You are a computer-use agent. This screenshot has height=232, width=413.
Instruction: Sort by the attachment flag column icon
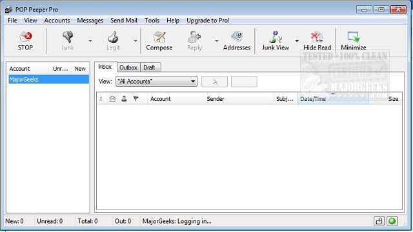(x=136, y=99)
